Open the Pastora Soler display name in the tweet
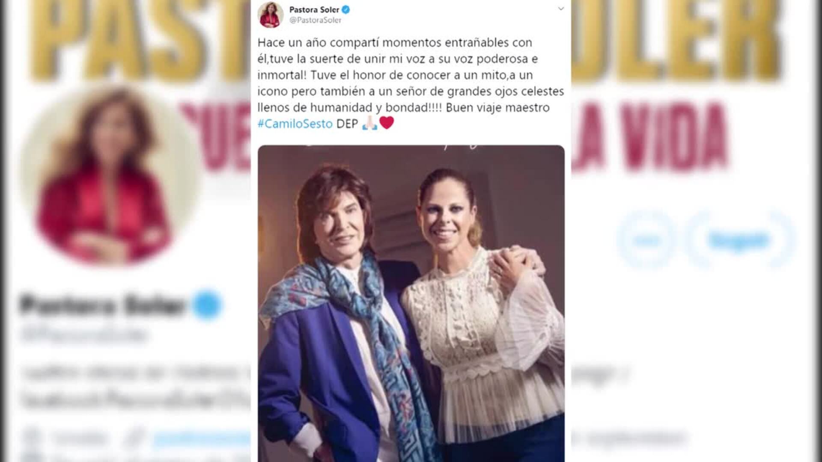 point(314,9)
